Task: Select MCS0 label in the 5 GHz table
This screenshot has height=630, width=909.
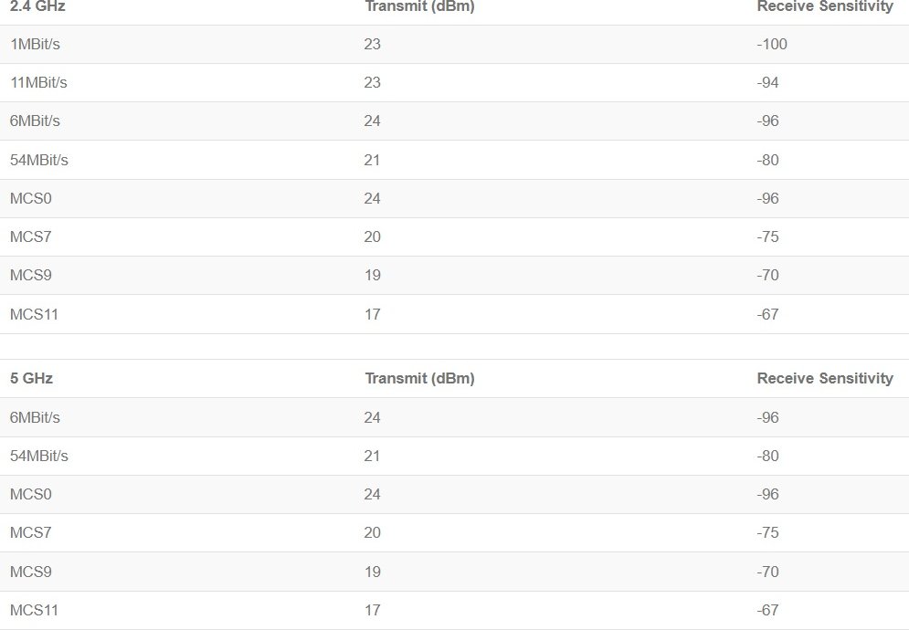Action: [x=31, y=494]
